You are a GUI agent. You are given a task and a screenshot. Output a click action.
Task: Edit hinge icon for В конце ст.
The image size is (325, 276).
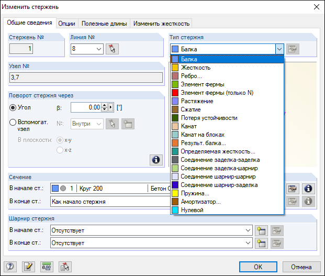(277, 243)
